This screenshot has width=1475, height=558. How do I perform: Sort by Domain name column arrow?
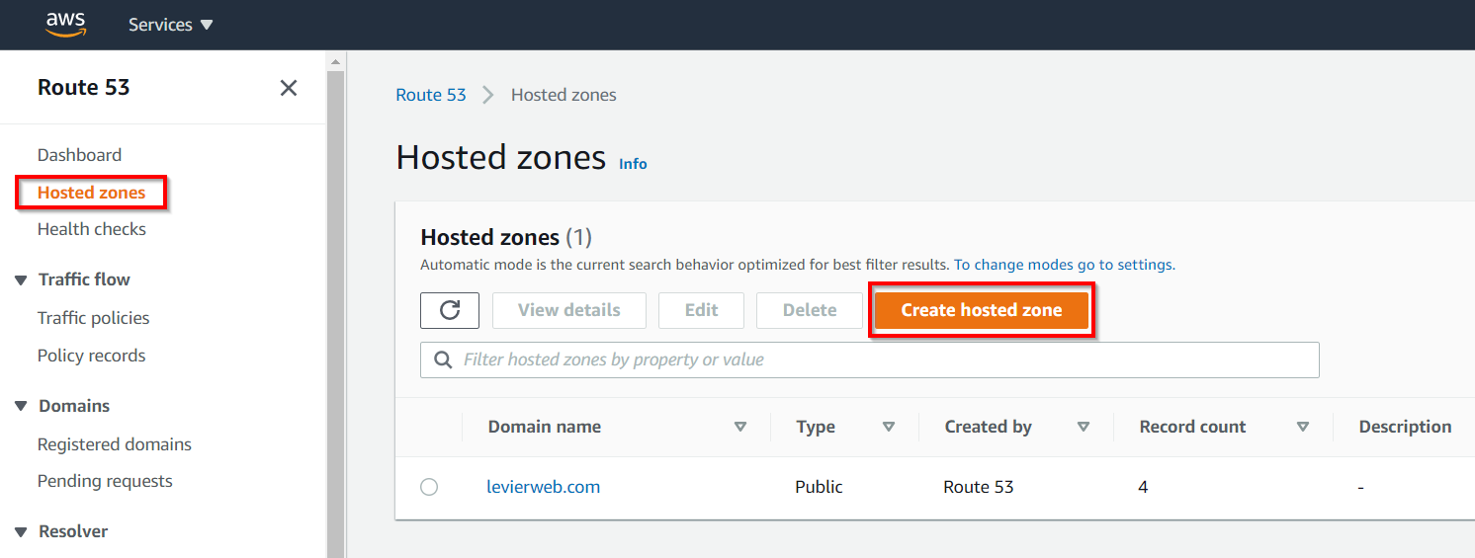tap(740, 428)
